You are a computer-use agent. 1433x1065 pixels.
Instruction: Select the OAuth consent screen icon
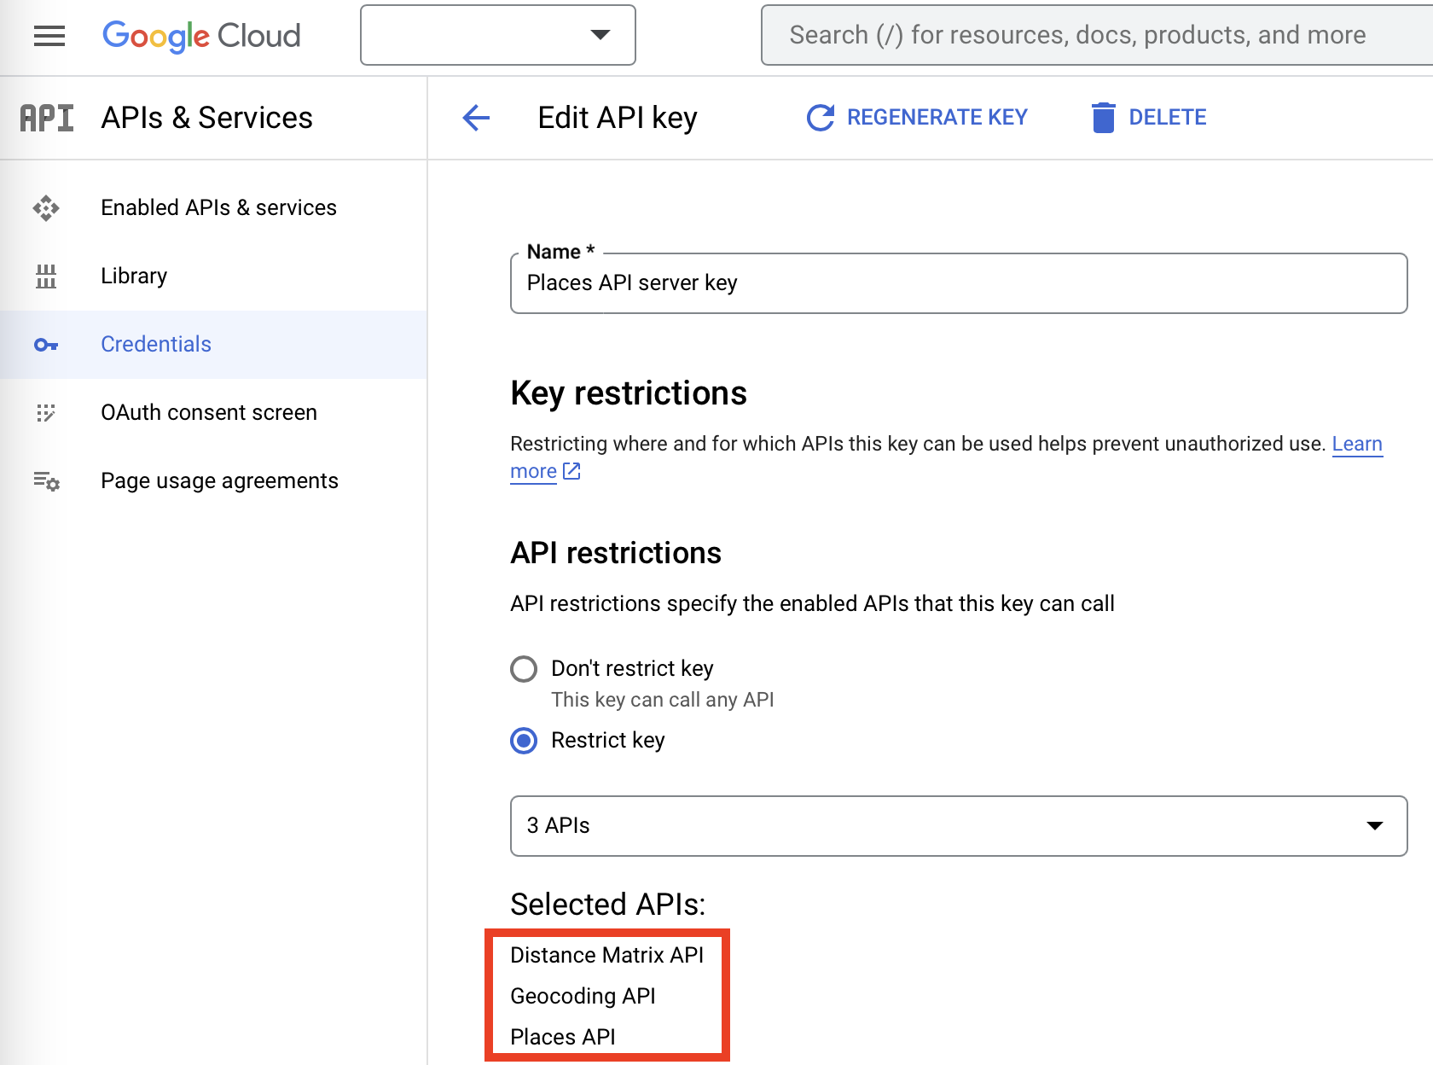pyautogui.click(x=46, y=412)
